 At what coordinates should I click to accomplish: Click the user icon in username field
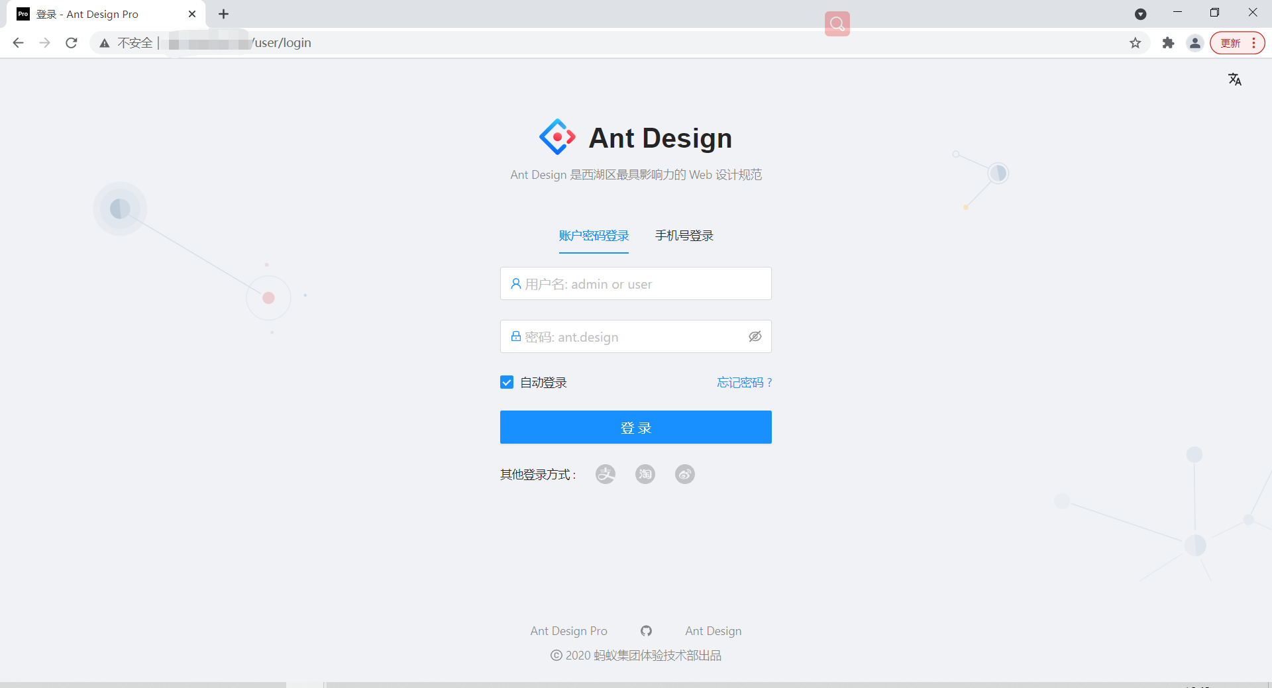click(x=515, y=283)
